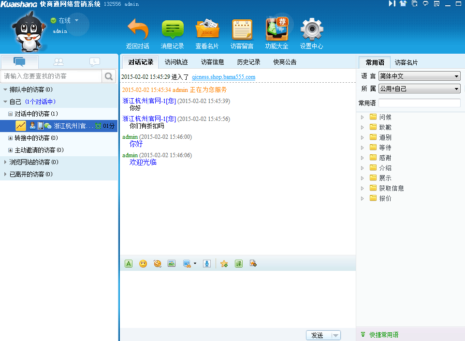The image size is (465, 341).
Task: Open 查看名片 business card viewer
Action: 207,30
